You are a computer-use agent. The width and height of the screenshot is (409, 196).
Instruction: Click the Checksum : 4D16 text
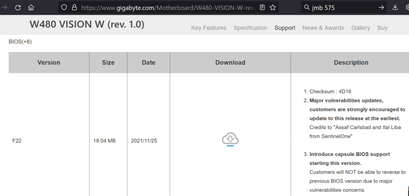[330, 92]
